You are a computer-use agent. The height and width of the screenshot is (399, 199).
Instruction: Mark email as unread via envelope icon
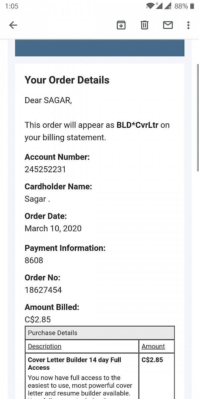[168, 25]
